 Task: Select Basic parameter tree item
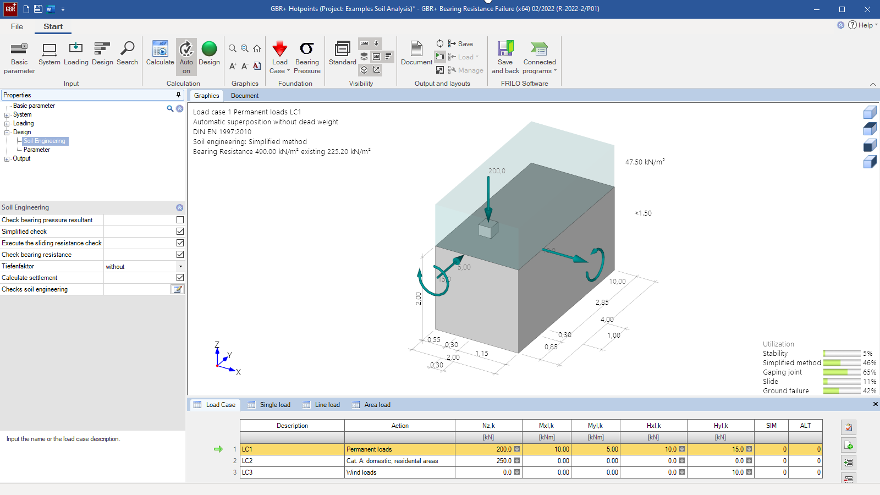coord(34,106)
